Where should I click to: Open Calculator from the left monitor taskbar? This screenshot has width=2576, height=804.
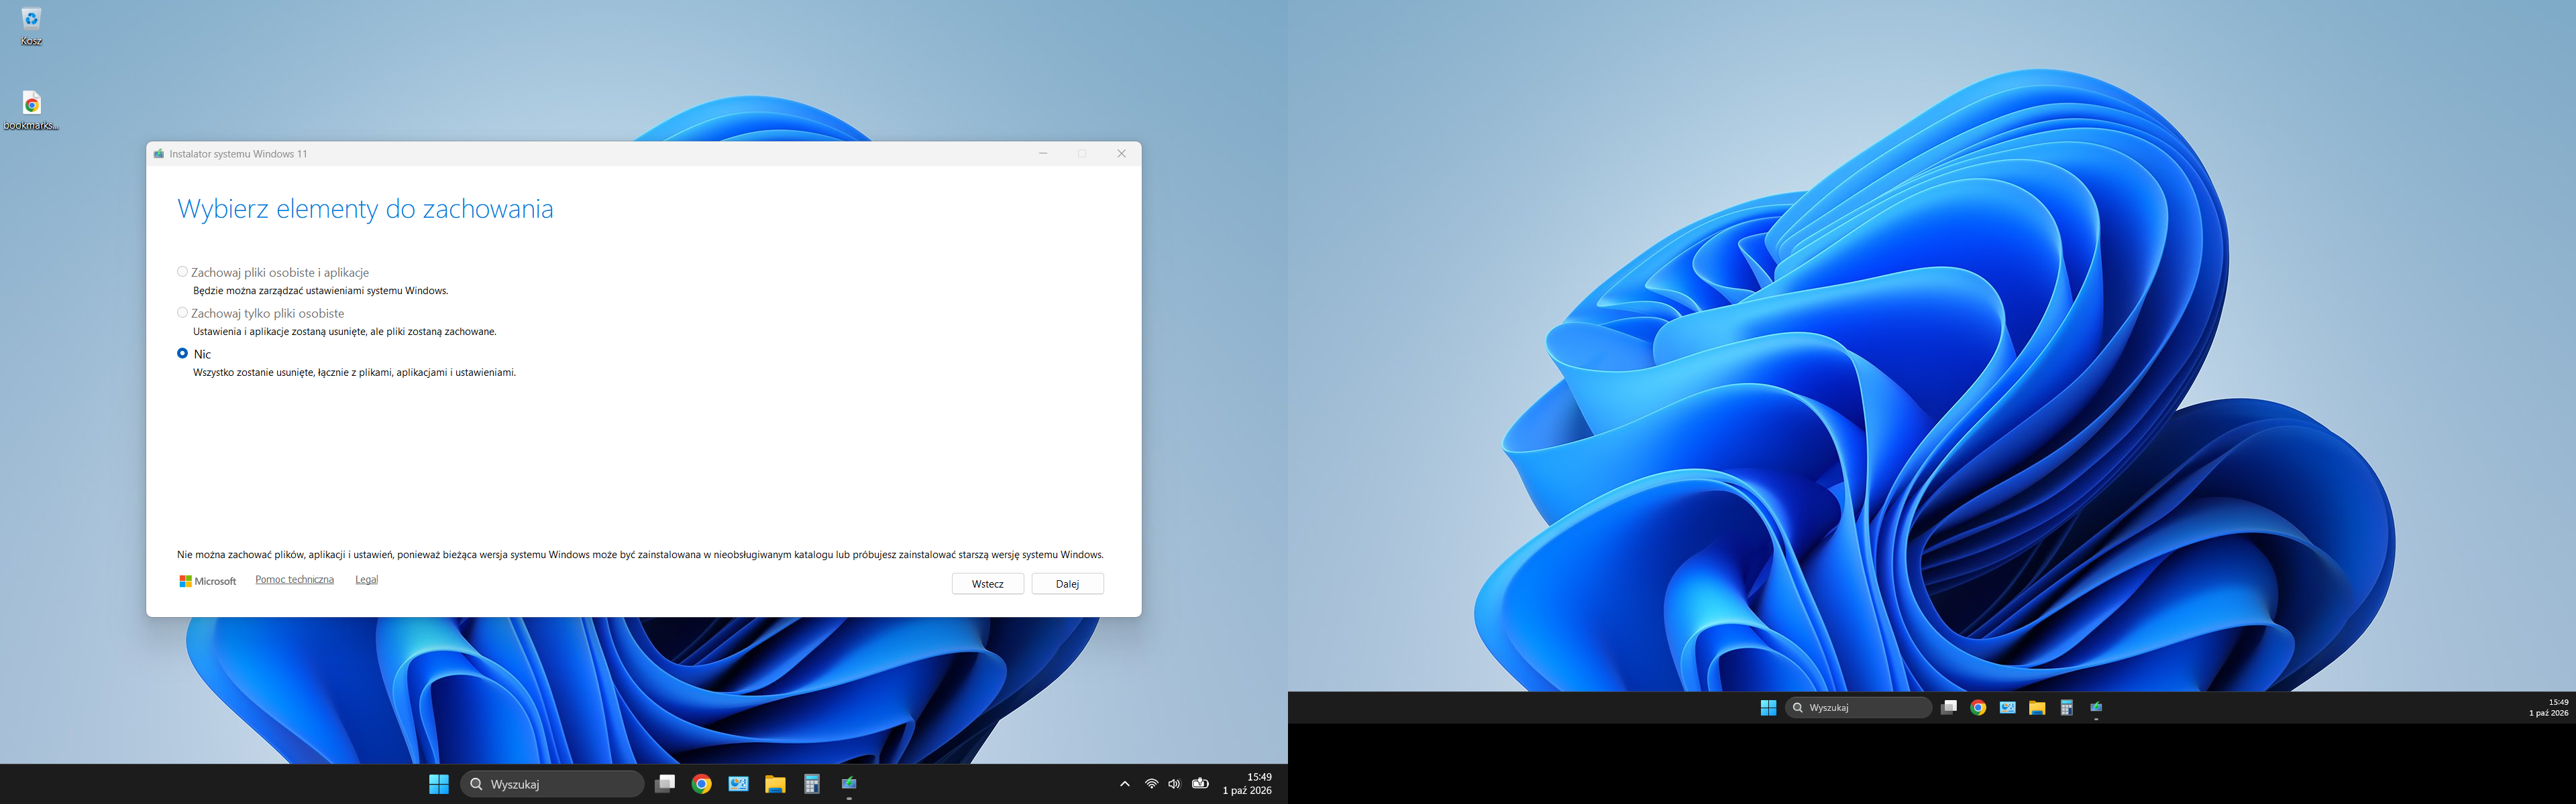pos(812,784)
